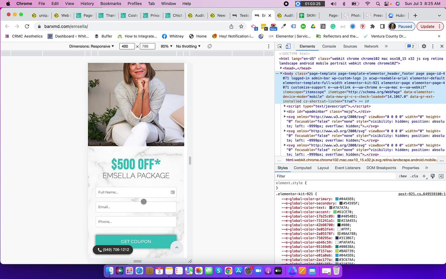Viewport: 446px width, 279px height.
Task: Open the Dimensions: Responsive dropdown
Action: tap(92, 46)
